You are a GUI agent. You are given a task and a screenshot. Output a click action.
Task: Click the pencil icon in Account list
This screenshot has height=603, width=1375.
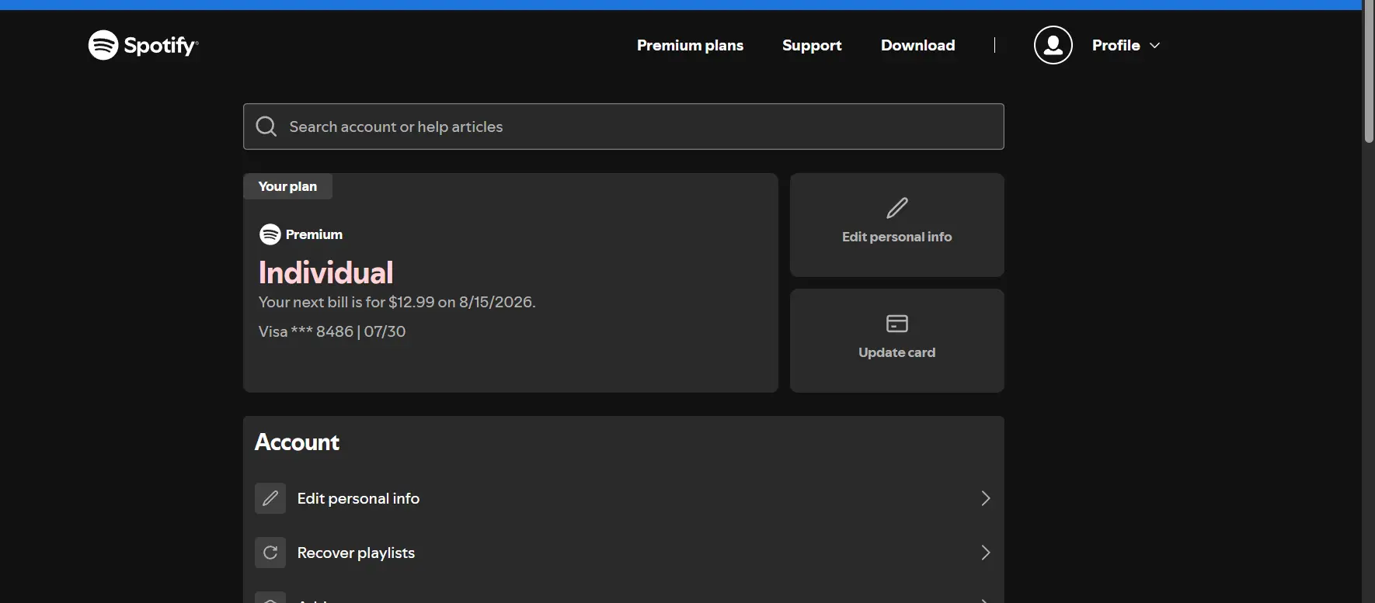click(270, 498)
